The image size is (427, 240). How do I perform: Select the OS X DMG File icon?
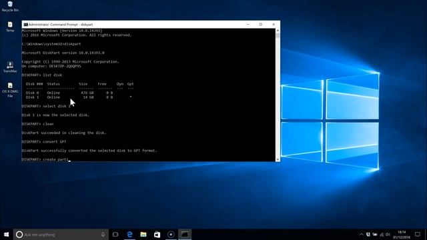click(x=10, y=90)
